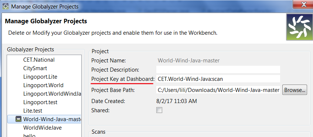Click the Scans group heading
The width and height of the screenshot is (313, 137).
point(98,132)
